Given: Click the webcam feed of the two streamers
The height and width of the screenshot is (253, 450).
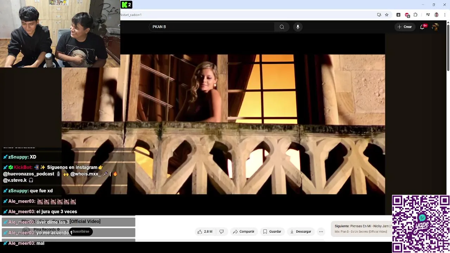Looking at the screenshot, I should click(x=60, y=34).
